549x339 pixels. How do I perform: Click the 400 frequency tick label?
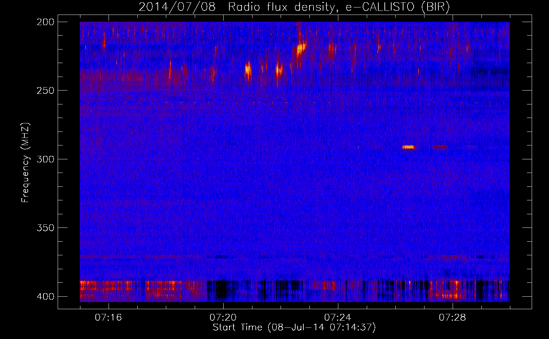point(45,297)
